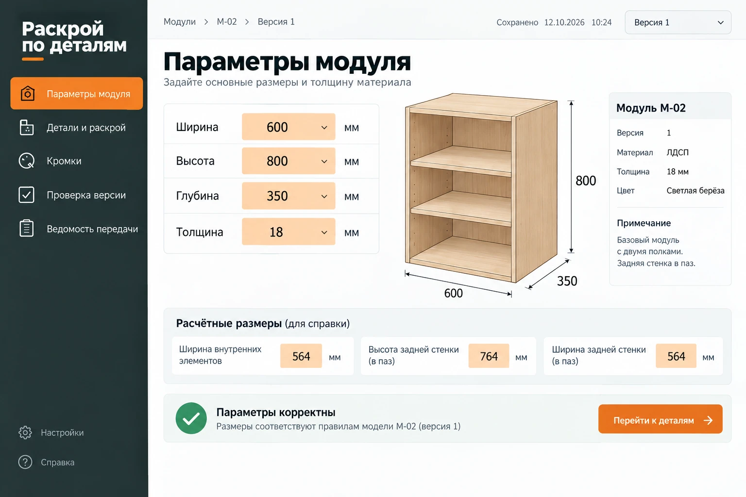Open the Толщина 18 dropdown
Viewport: 746px width, 497px height.
tap(288, 232)
